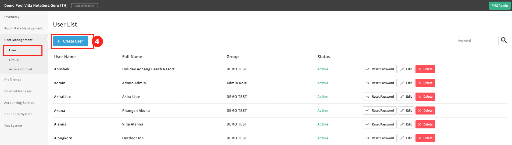Click X delete icon for AkiraLipe
The height and width of the screenshot is (145, 512).
tap(420, 97)
